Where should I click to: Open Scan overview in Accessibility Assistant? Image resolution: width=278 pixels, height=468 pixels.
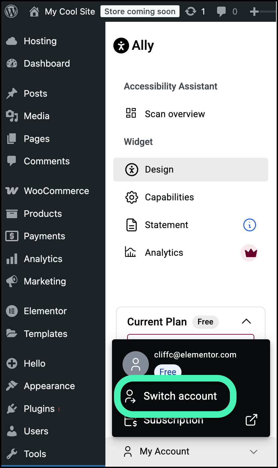pos(175,114)
